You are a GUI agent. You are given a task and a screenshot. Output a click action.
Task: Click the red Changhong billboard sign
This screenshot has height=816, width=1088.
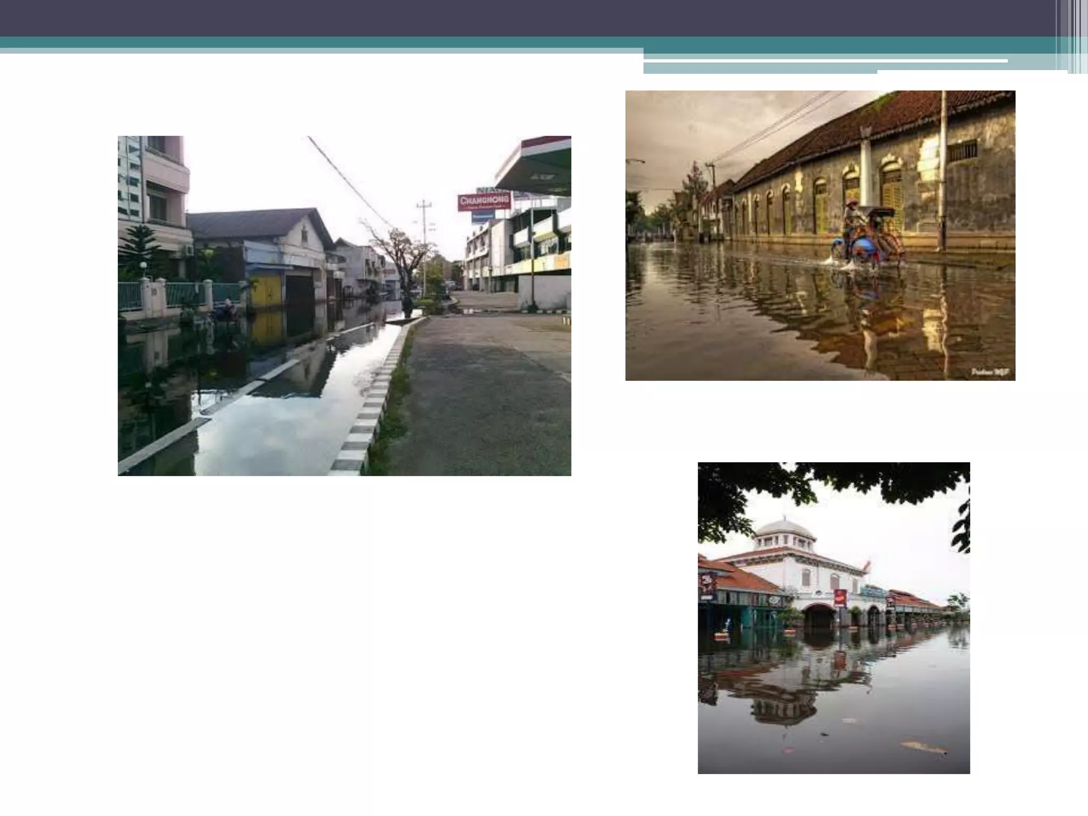(x=484, y=201)
